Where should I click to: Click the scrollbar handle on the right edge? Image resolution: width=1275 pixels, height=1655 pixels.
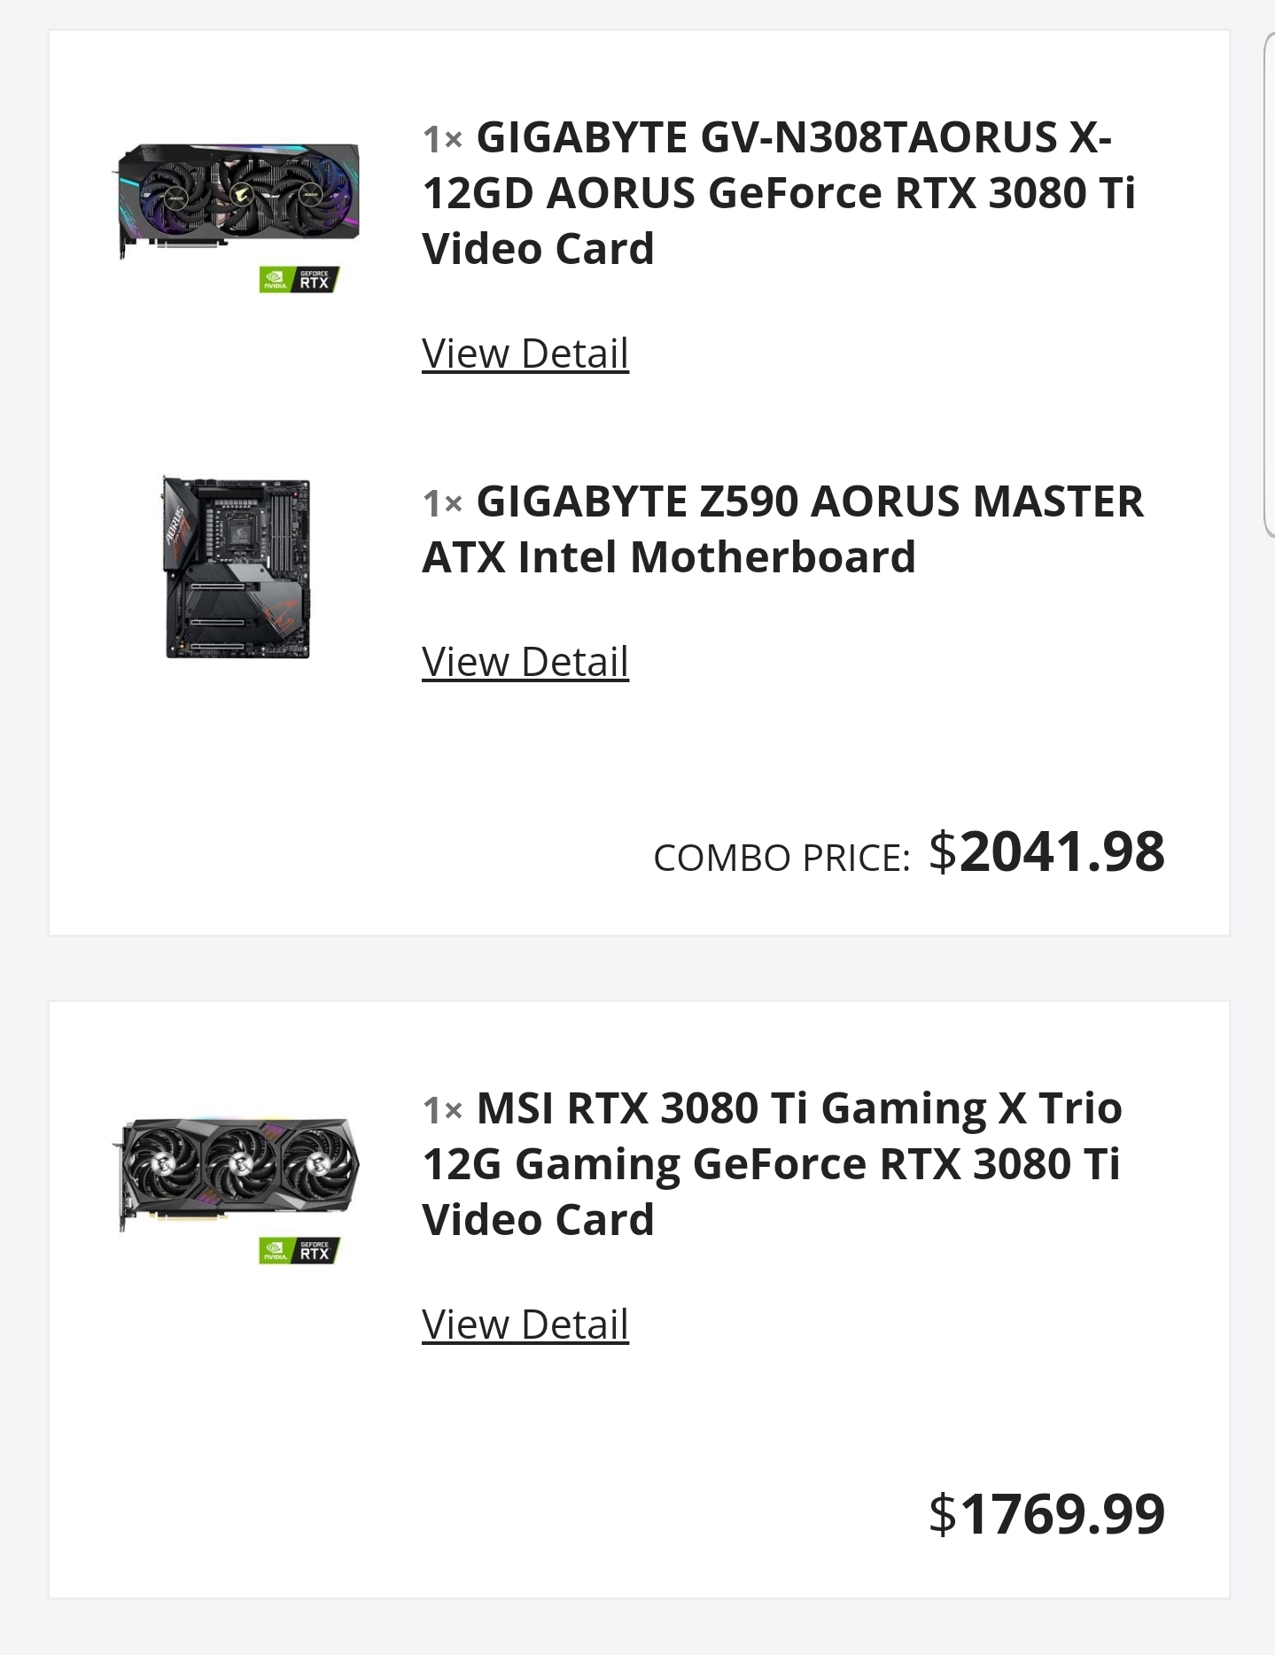(1268, 284)
